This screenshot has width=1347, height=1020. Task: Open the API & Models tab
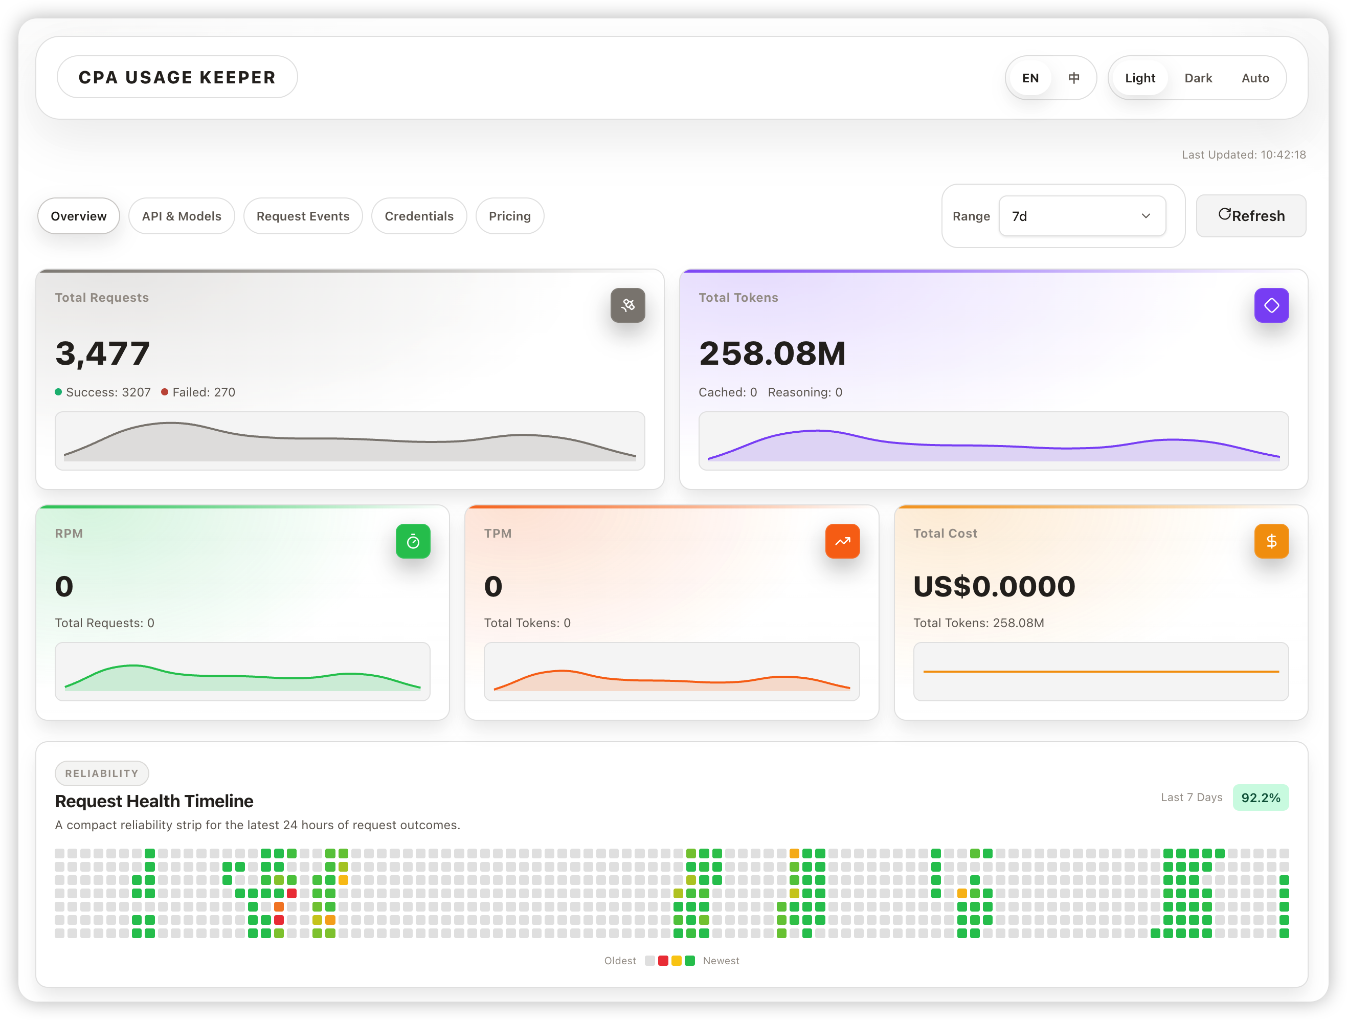(x=182, y=216)
